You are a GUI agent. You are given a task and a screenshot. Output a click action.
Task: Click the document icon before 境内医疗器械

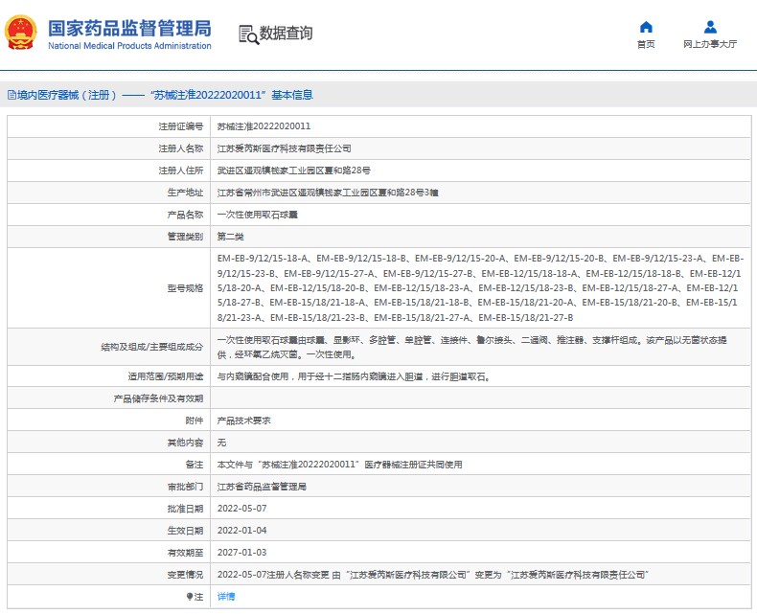pos(12,95)
